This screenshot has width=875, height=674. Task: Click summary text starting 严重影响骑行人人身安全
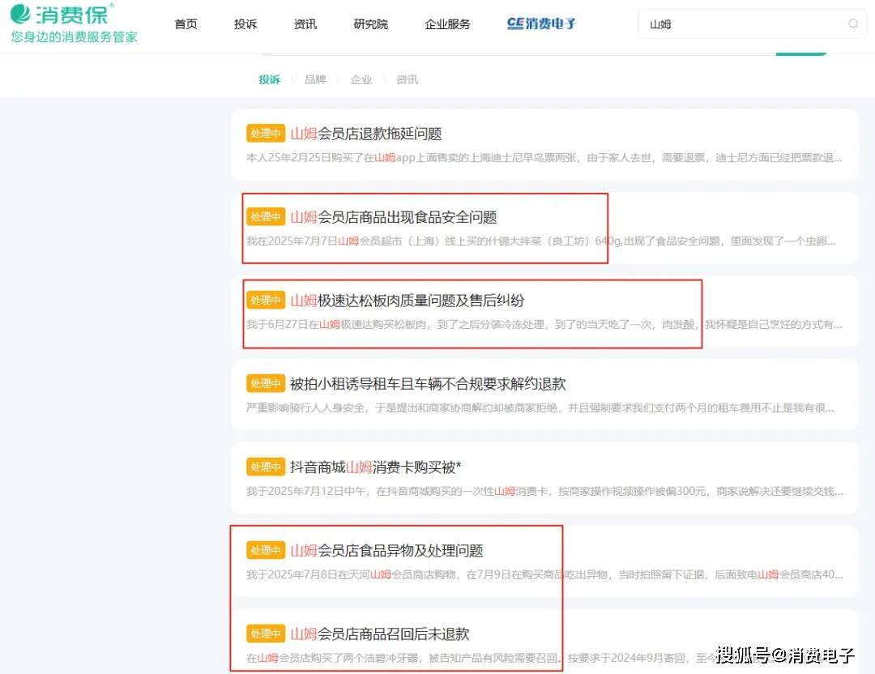(x=540, y=407)
